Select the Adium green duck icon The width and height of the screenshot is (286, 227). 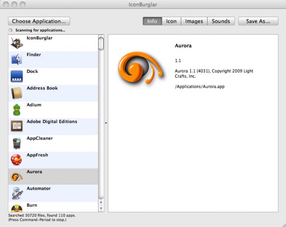pos(17,110)
